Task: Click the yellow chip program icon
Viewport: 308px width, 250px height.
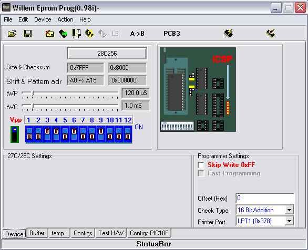Action: click(89, 34)
